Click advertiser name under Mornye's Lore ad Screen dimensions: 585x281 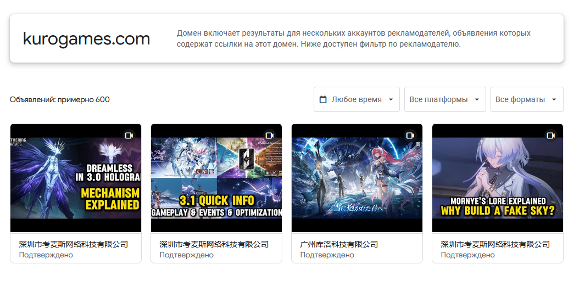[495, 244]
